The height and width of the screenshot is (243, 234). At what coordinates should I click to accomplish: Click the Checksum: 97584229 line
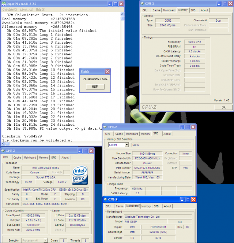[x=22, y=136]
